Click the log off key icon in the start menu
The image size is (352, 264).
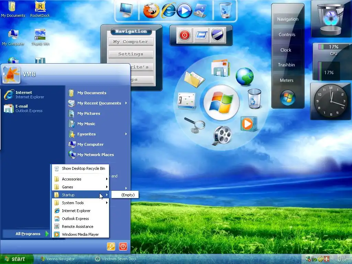point(111,246)
